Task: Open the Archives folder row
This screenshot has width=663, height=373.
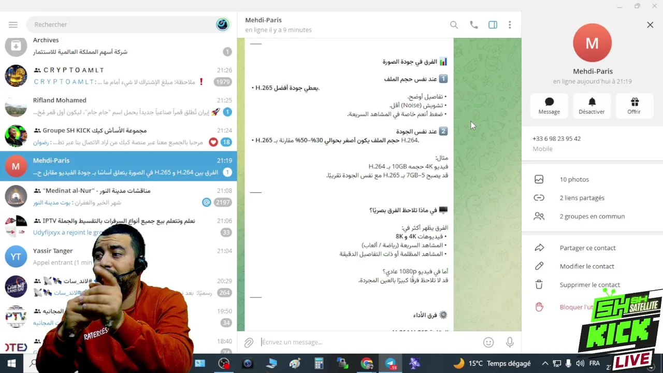Action: pyautogui.click(x=119, y=46)
